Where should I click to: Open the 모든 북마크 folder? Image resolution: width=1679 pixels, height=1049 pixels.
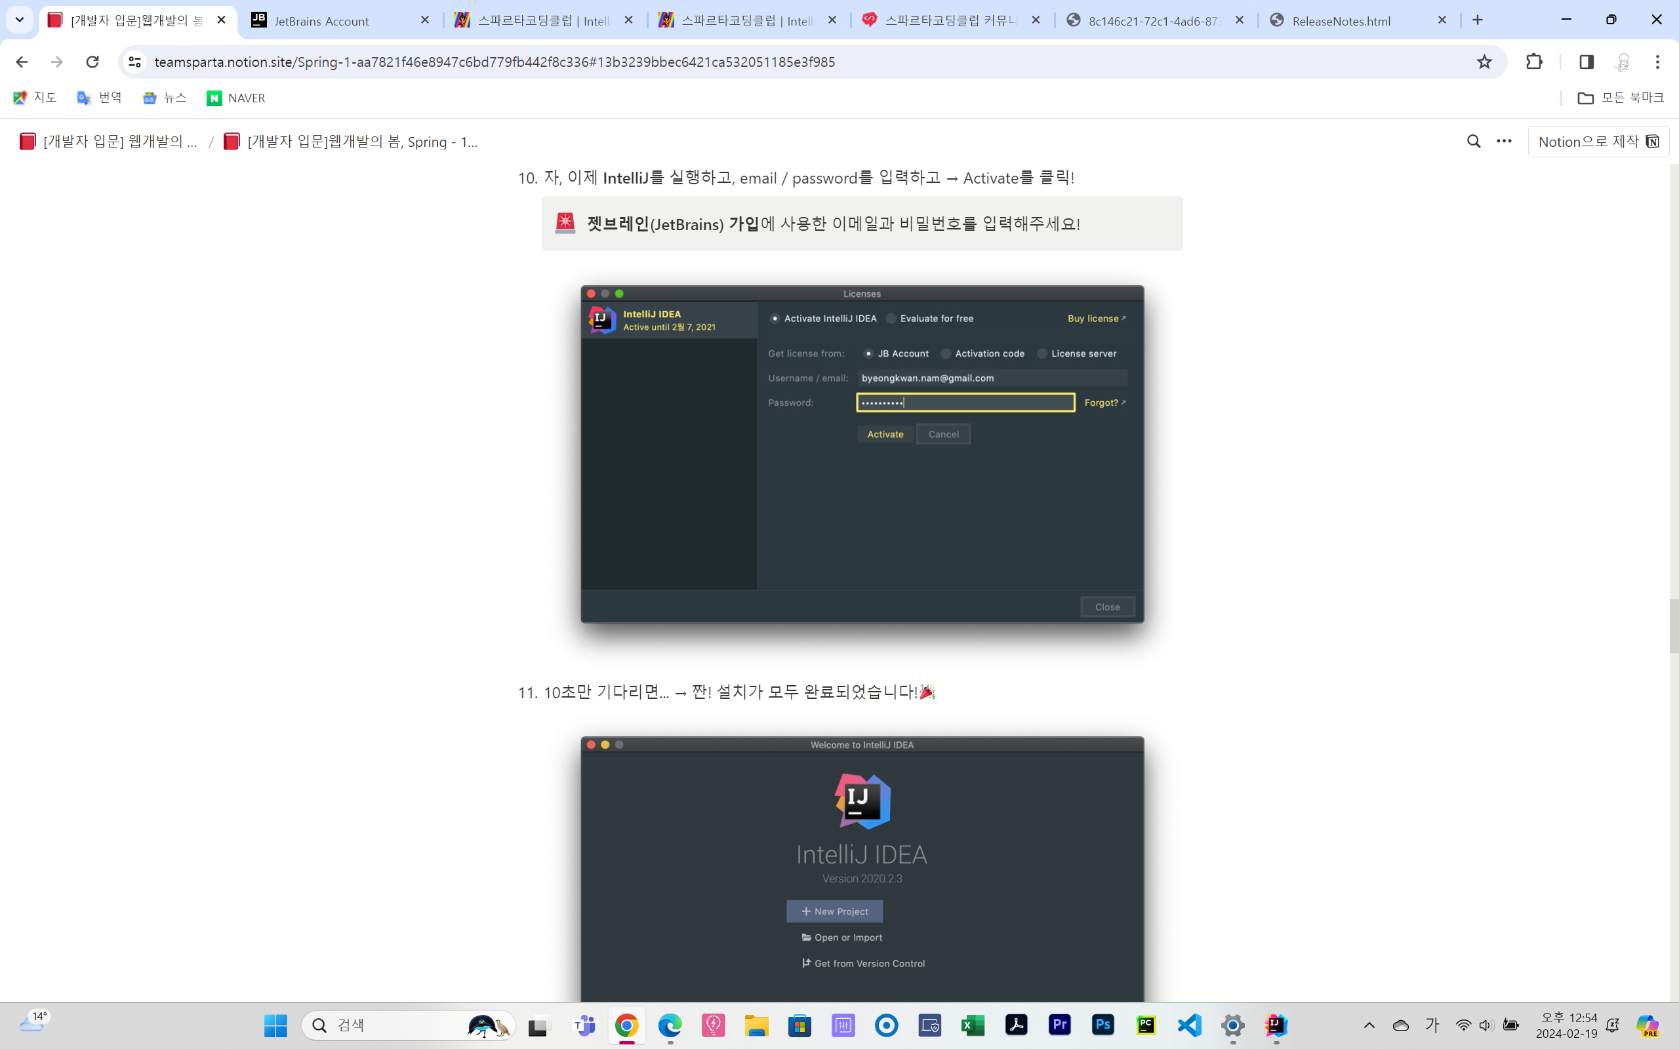[1621, 98]
